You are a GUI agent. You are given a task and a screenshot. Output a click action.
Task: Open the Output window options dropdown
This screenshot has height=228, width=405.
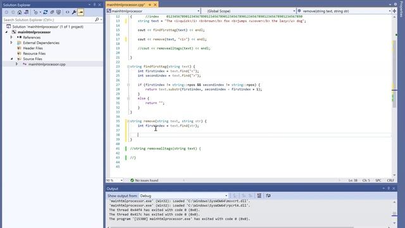pyautogui.click(x=383, y=189)
